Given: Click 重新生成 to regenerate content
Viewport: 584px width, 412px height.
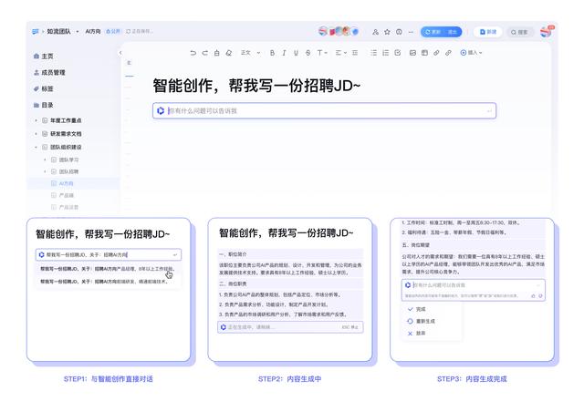Looking at the screenshot, I should coord(420,321).
